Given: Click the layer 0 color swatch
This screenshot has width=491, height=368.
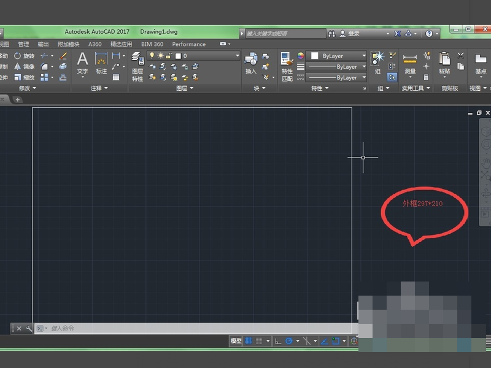Looking at the screenshot, I should pyautogui.click(x=178, y=56).
